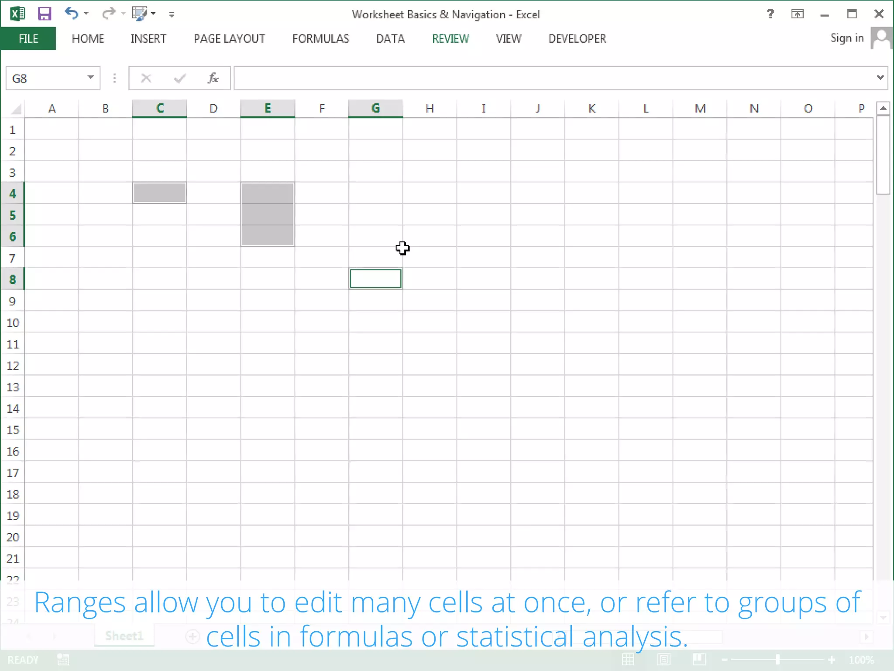This screenshot has height=671, width=894.
Task: Click the Sign in link
Action: click(x=847, y=38)
